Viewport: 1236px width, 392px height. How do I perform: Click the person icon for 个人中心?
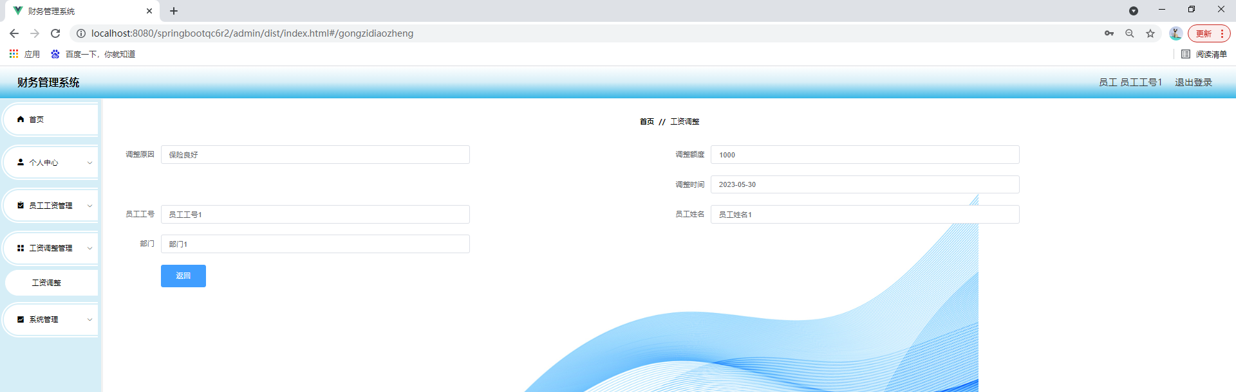21,163
